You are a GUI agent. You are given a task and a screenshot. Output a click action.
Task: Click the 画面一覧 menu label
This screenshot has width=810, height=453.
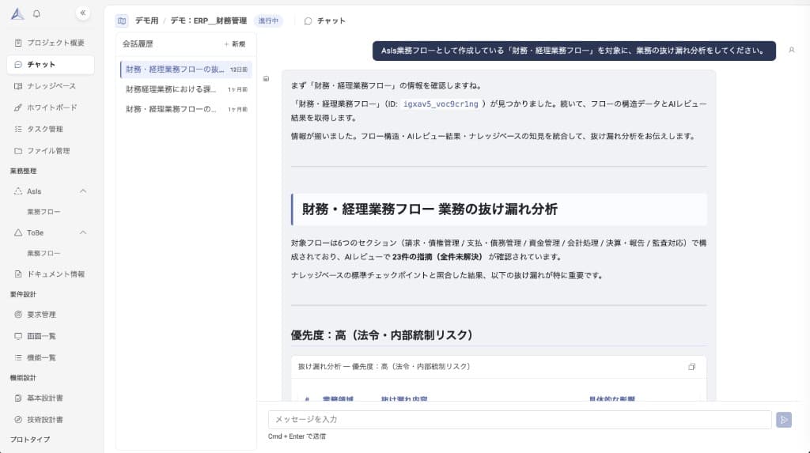click(41, 336)
